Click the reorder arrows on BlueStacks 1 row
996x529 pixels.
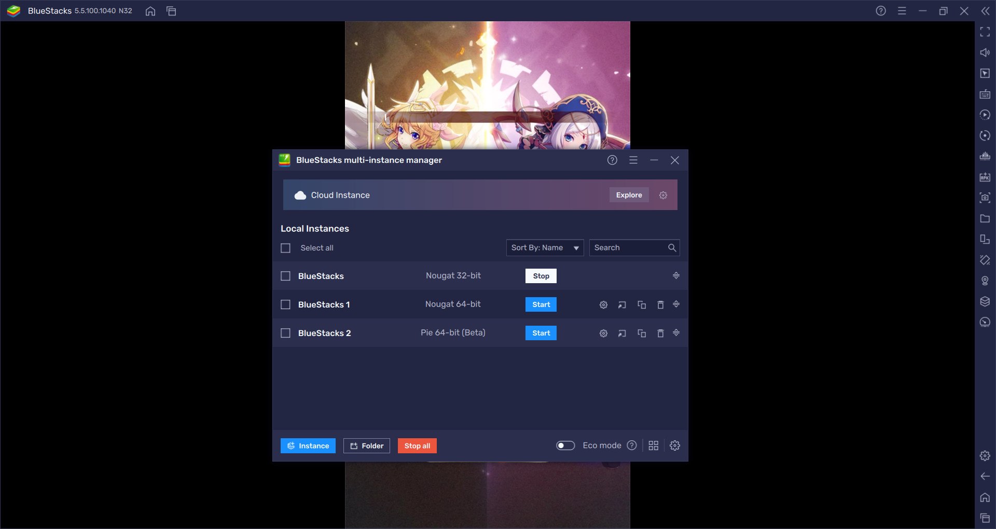(676, 304)
